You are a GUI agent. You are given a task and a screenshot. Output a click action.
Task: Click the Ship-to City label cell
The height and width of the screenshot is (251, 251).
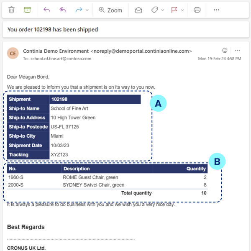click(28, 136)
